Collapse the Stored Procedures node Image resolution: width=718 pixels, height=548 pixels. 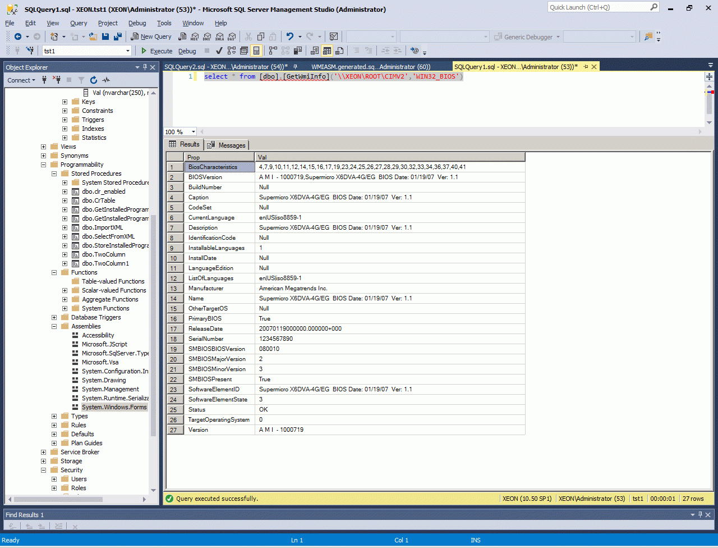tap(54, 173)
